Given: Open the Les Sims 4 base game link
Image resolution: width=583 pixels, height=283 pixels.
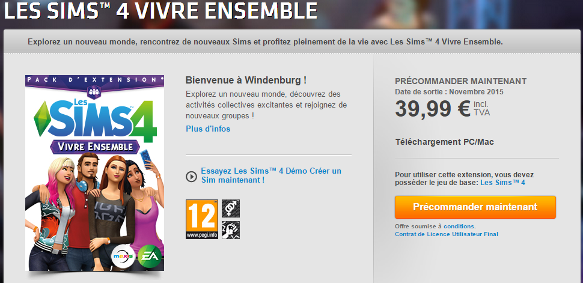Looking at the screenshot, I should 502,183.
